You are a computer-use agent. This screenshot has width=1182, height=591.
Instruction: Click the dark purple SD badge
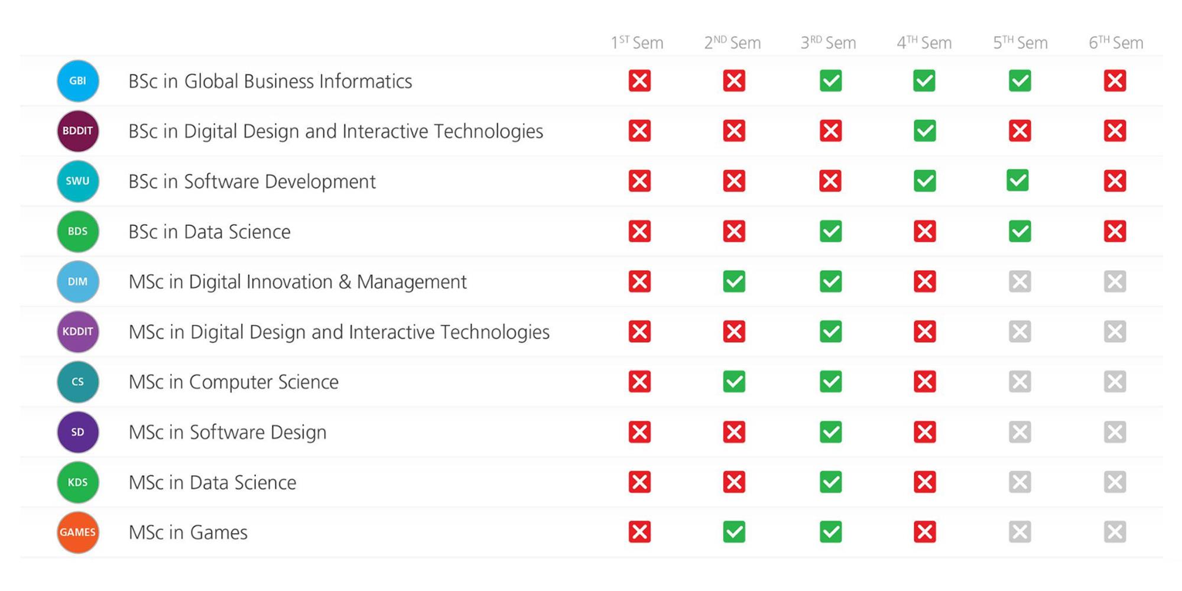[x=77, y=432]
